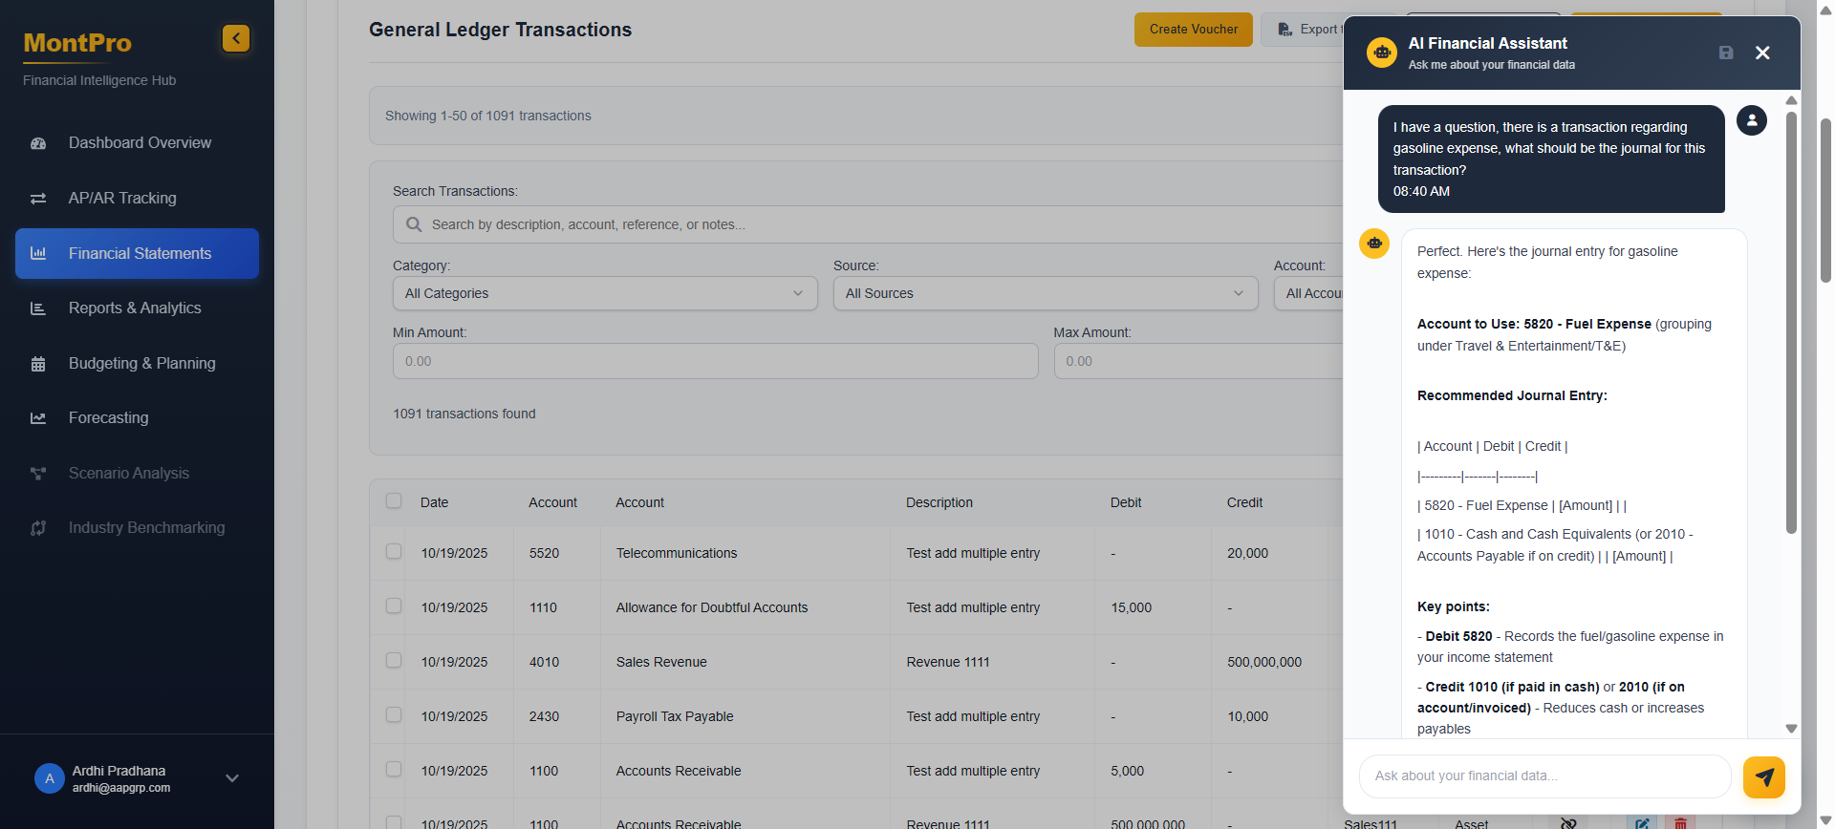1835x829 pixels.
Task: Delete the Sales111 transaction row
Action: click(1680, 823)
